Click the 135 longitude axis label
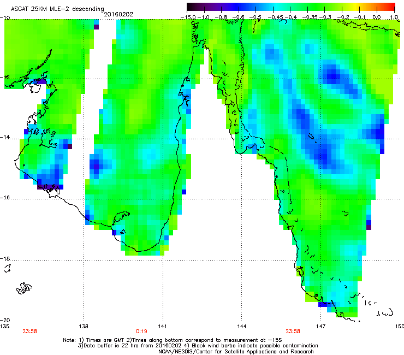Viewport: 404px width, 355px height. [x=4, y=327]
